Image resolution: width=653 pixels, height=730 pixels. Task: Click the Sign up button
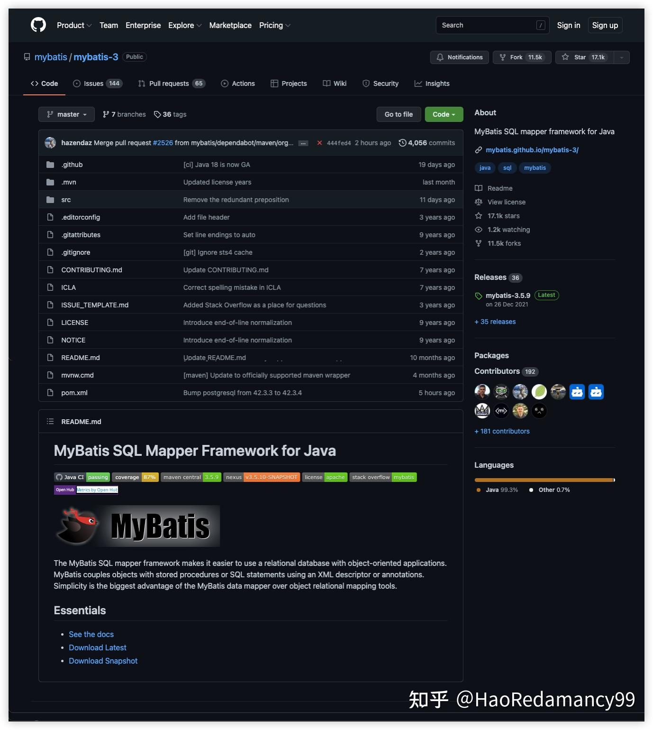click(x=605, y=25)
